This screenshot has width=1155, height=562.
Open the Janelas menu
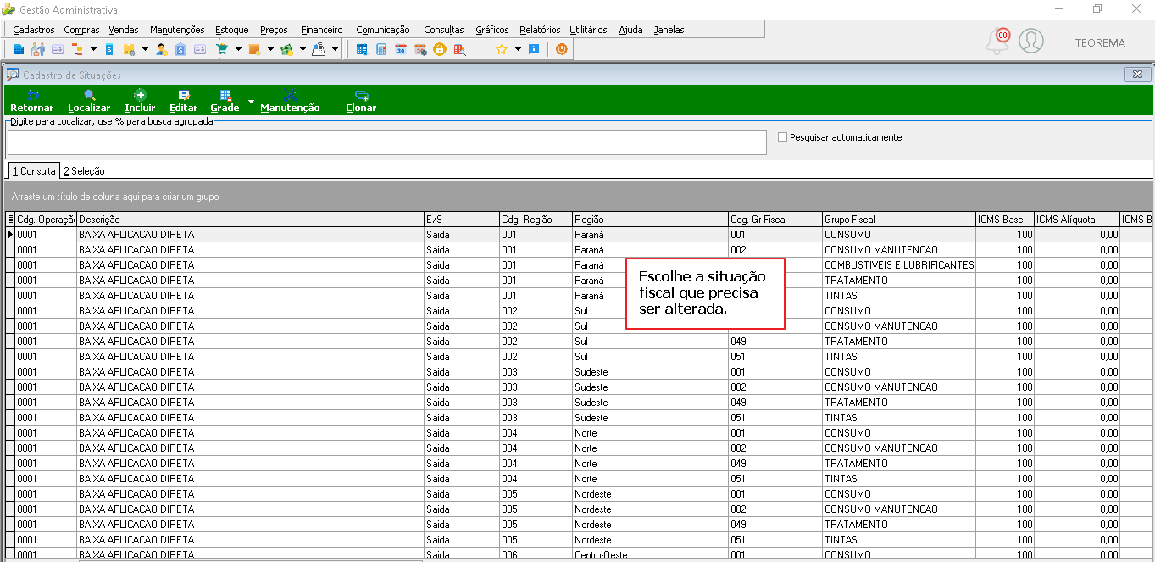coord(669,30)
